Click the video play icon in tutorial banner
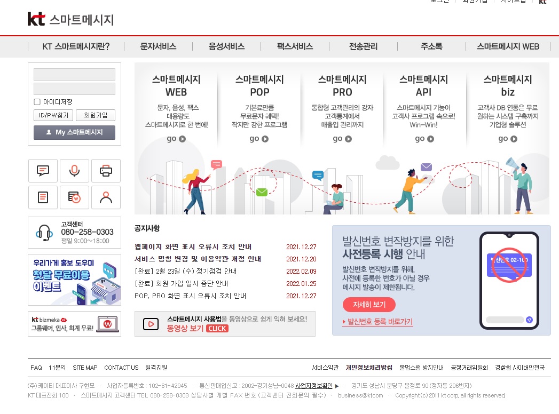This screenshot has width=559, height=414. click(151, 324)
